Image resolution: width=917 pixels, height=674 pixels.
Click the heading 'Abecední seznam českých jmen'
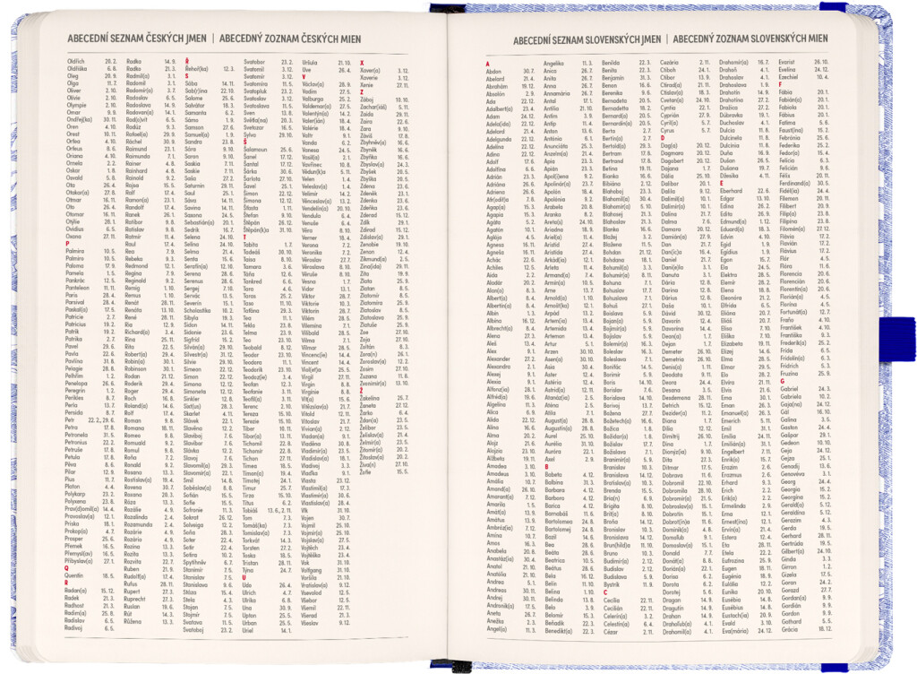137,39
